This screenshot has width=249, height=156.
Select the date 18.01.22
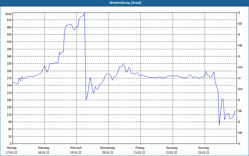[x=44, y=153]
